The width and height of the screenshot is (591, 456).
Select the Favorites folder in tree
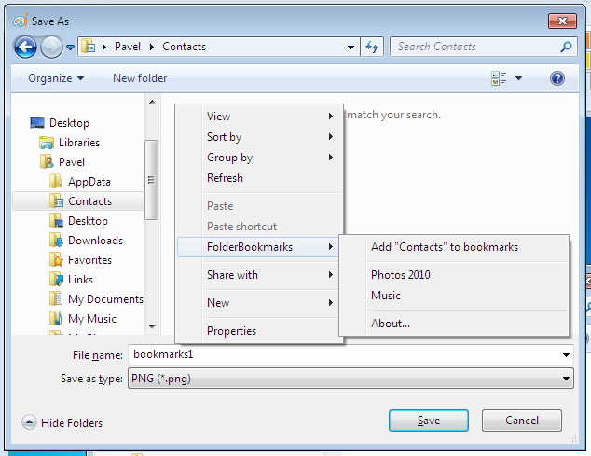pyautogui.click(x=89, y=260)
